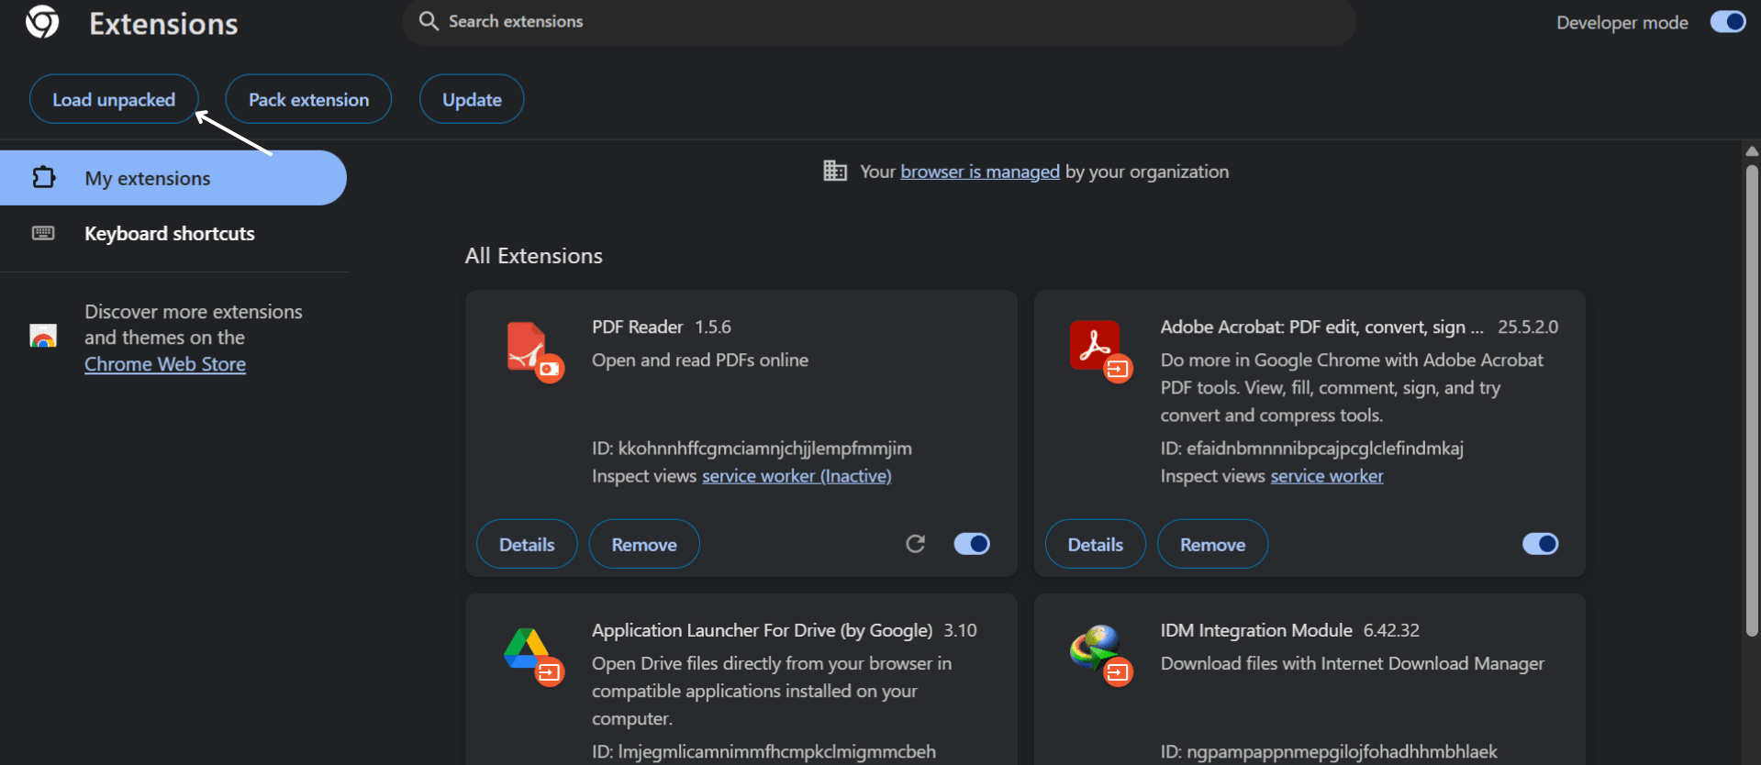Image resolution: width=1761 pixels, height=765 pixels.
Task: Click the scrollbar up arrow
Action: [1752, 151]
